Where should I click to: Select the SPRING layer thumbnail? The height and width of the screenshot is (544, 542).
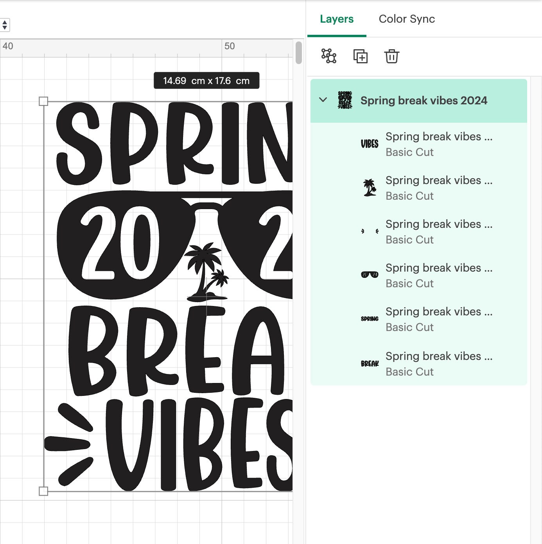[x=369, y=319]
